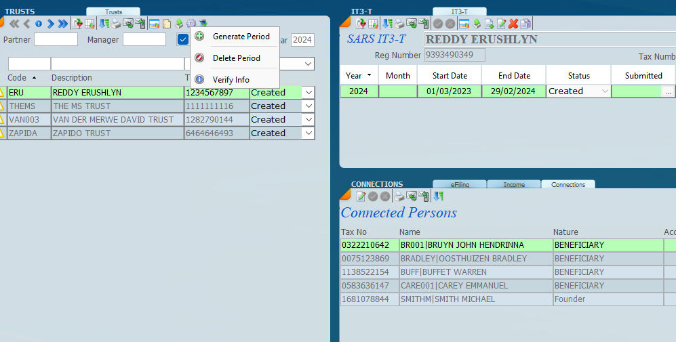Select Generate Period from the popup menu
The height and width of the screenshot is (342, 676).
pyautogui.click(x=241, y=37)
